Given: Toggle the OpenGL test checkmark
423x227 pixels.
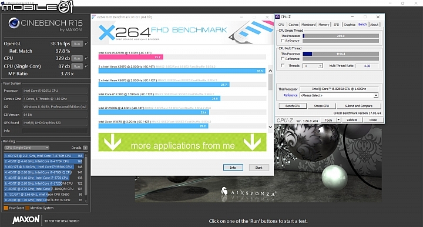Looking at the screenshot, I should click(86, 44).
